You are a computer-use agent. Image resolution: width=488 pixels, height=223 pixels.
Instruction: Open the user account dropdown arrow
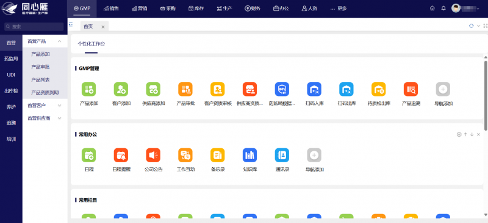478,9
